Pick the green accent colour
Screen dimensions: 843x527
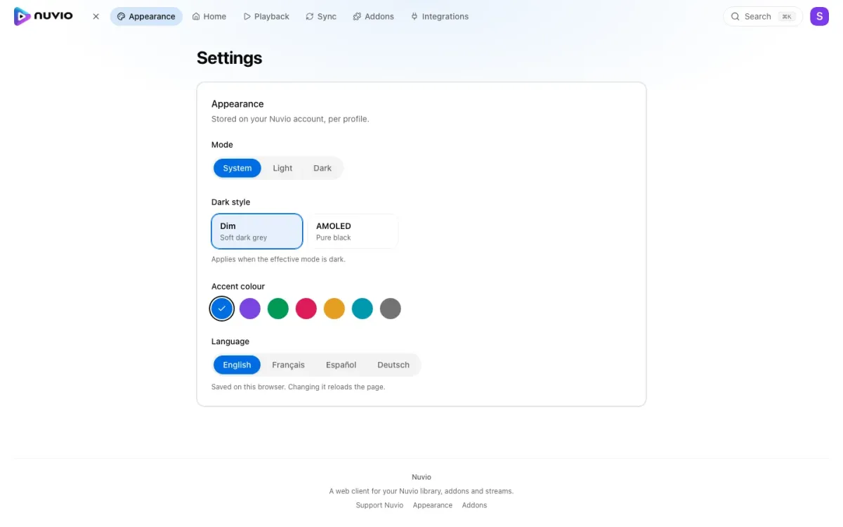[278, 308]
